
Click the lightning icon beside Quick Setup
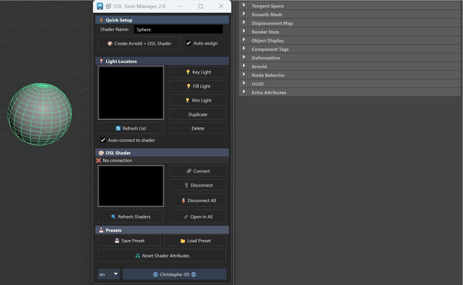click(x=101, y=20)
